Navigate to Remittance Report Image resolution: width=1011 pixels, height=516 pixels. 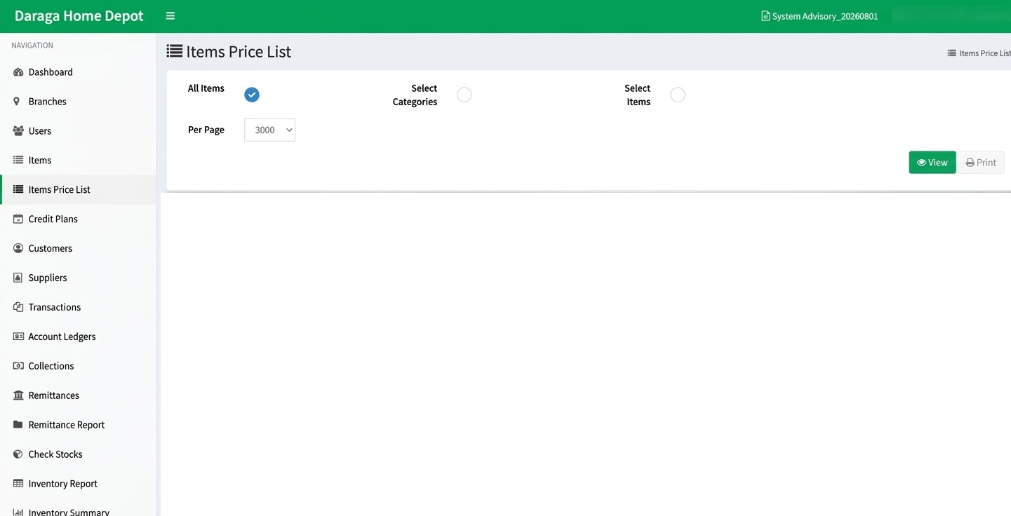tap(78, 426)
